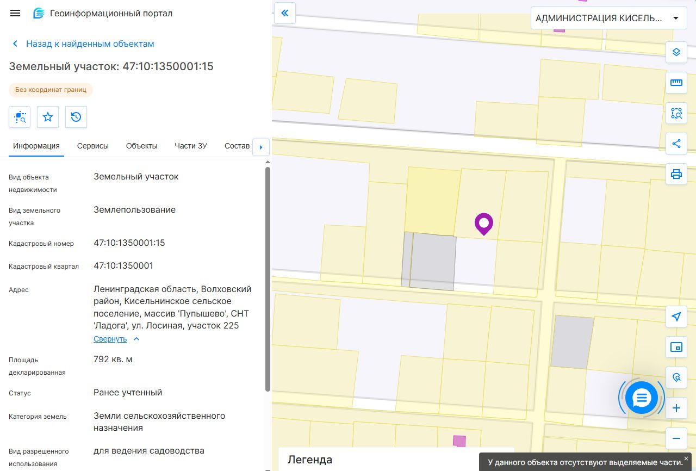Image resolution: width=696 pixels, height=471 pixels.
Task: Click the chevron next to Свернуть
Action: [x=136, y=339]
